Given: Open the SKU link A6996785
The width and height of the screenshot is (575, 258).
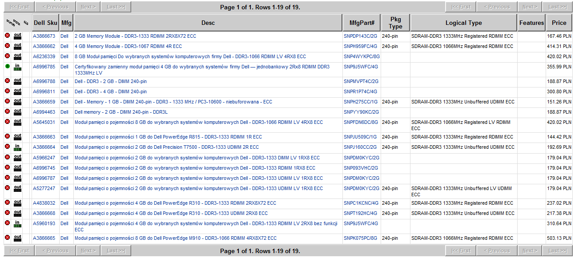Looking at the screenshot, I should coord(44,67).
